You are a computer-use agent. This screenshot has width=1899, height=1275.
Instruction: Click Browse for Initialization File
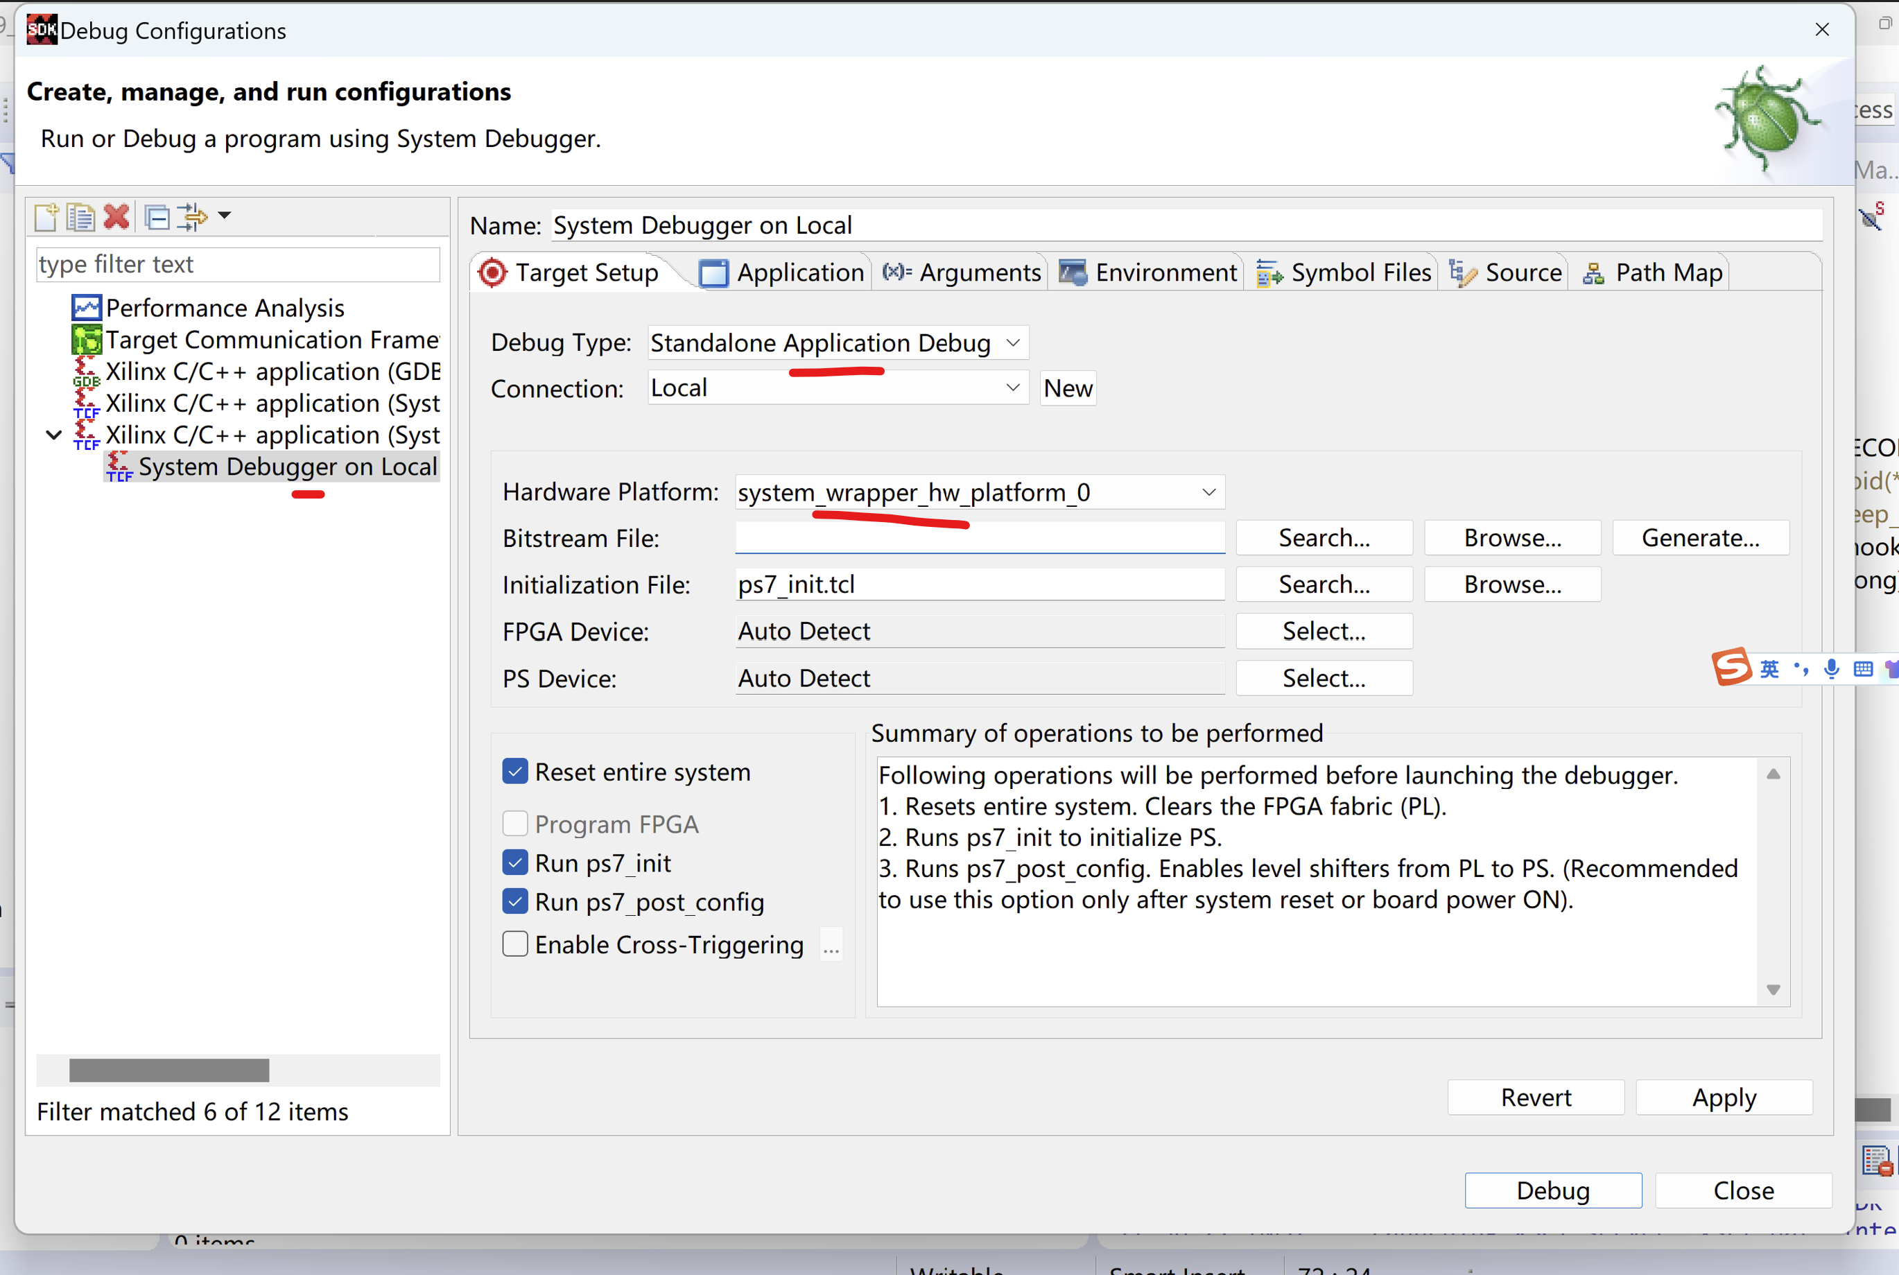pos(1513,584)
